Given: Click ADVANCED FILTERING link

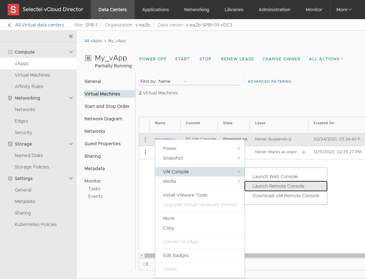Looking at the screenshot, I should [x=269, y=81].
